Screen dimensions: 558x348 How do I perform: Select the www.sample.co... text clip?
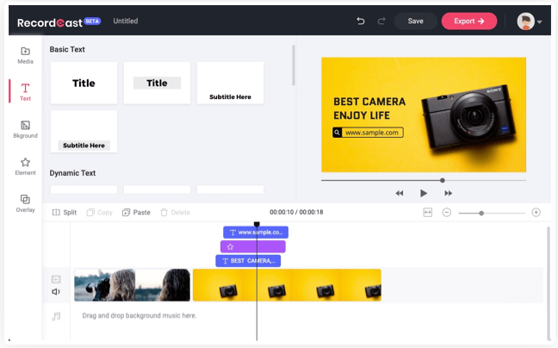[x=256, y=233]
